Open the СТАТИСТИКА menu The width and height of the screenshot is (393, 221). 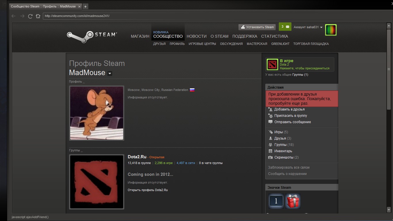click(274, 36)
